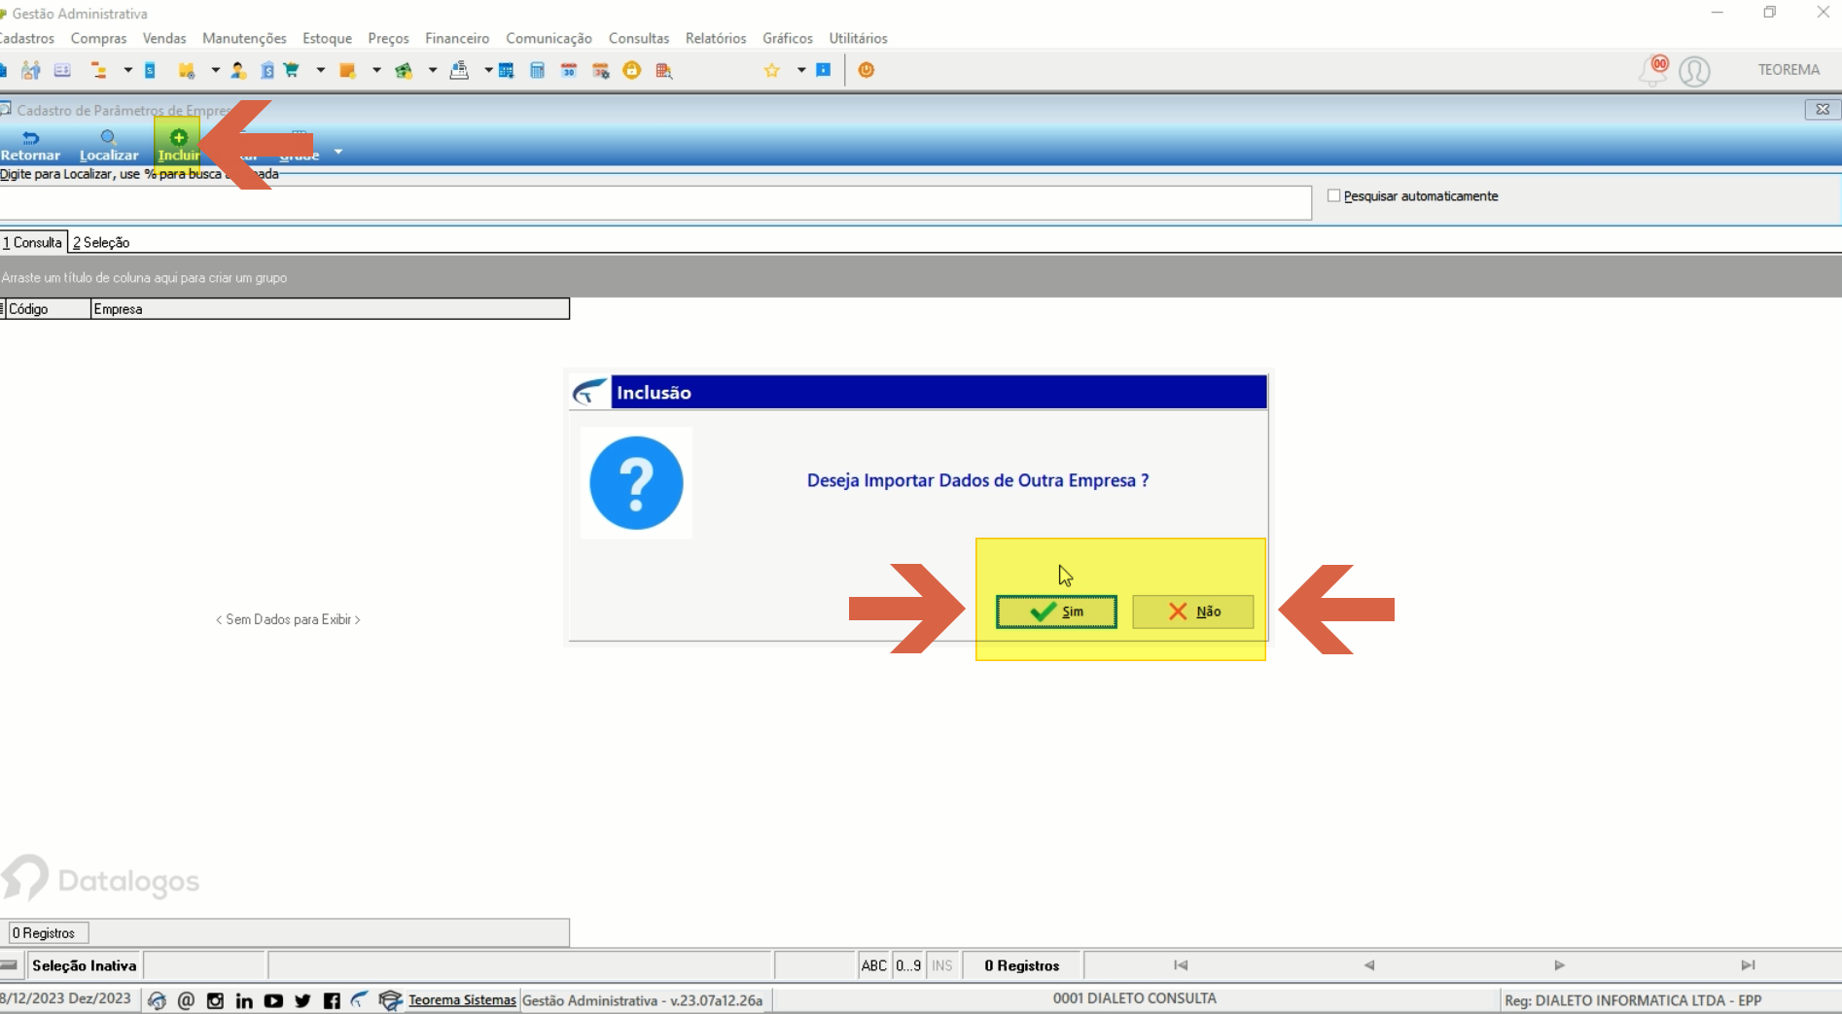Open the user profile avatar icon

coord(1694,71)
